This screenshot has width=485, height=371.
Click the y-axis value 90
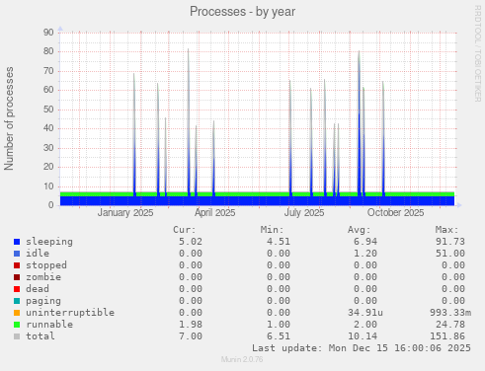click(48, 33)
